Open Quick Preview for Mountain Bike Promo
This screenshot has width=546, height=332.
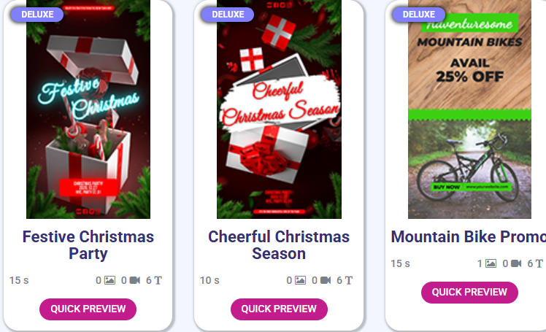pyautogui.click(x=469, y=293)
